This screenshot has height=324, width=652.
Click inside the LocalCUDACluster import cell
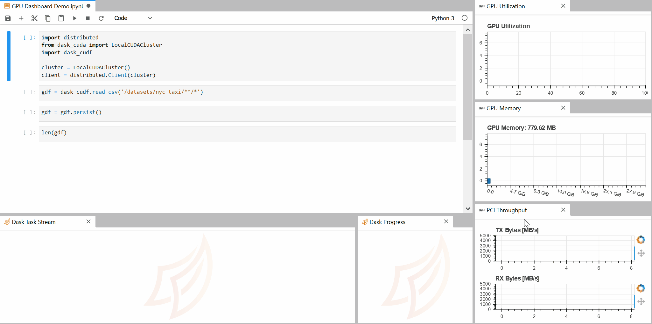(247, 56)
